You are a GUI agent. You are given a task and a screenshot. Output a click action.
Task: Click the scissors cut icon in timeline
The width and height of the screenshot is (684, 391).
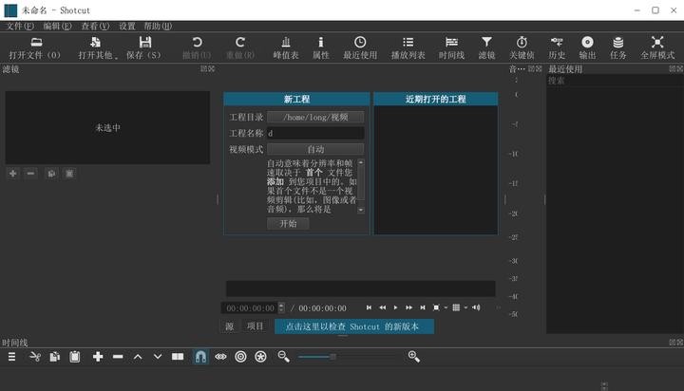coord(35,356)
